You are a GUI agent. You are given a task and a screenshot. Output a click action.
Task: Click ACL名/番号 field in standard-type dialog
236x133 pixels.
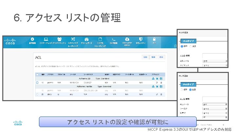tap(215, 56)
